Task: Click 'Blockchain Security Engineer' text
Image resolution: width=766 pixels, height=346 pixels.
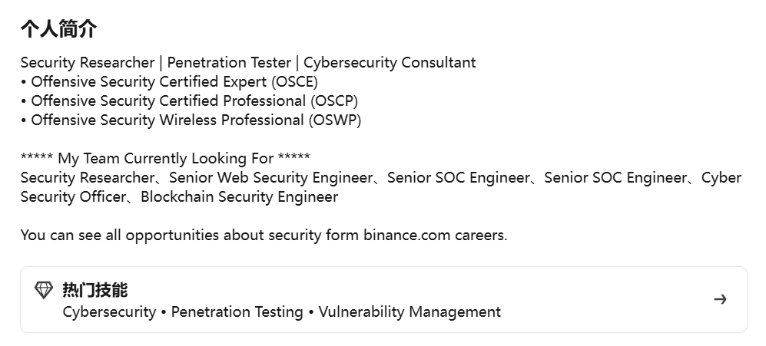Action: (x=239, y=197)
